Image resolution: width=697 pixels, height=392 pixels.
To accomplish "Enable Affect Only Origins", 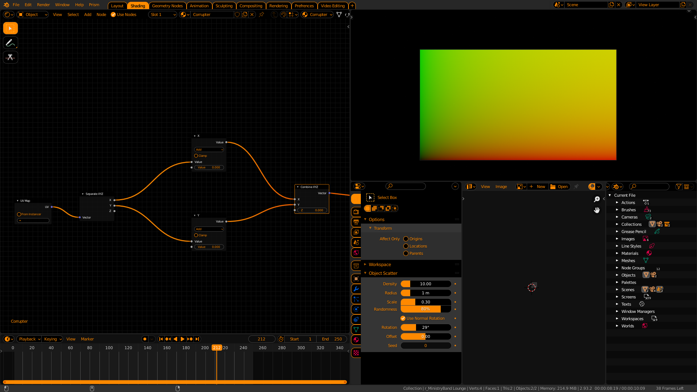I will pos(406,239).
